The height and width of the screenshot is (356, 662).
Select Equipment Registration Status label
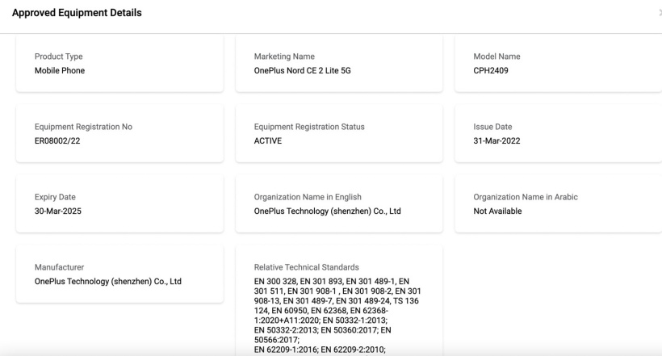tap(309, 127)
